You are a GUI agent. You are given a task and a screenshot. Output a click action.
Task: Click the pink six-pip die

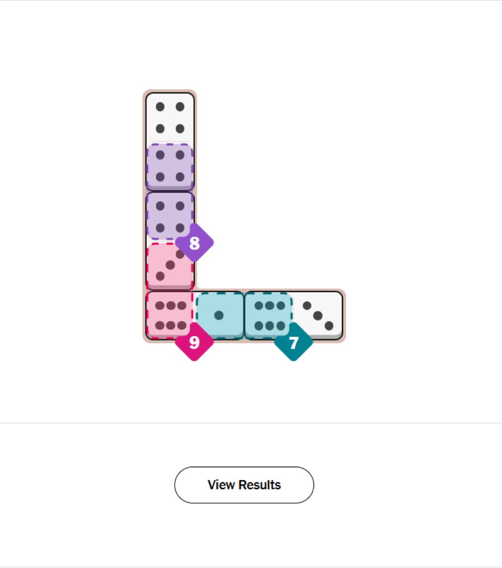170,315
